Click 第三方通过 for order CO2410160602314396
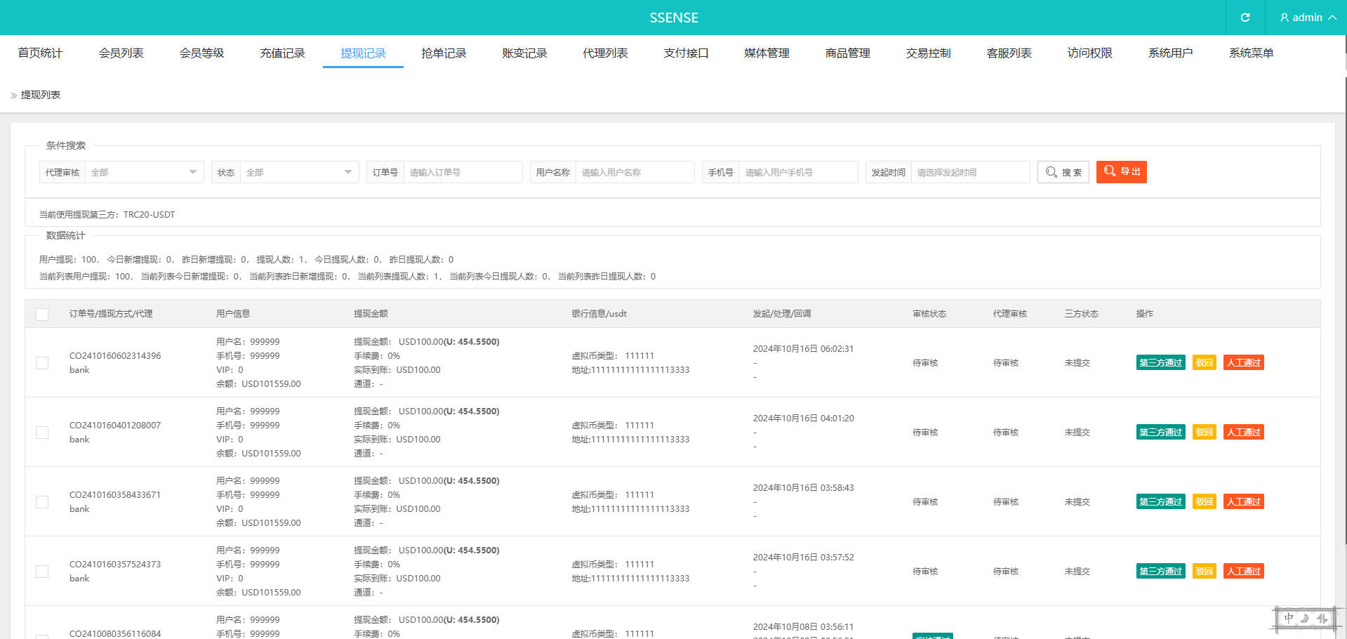 [1161, 363]
